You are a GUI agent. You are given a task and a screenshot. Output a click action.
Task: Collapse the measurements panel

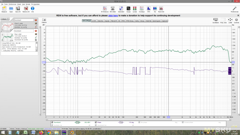(4, 19)
